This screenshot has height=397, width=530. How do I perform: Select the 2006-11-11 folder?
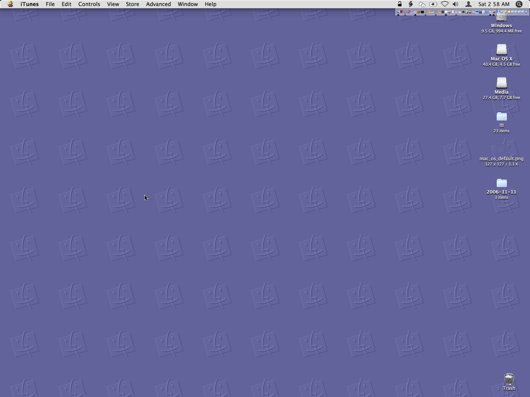502,183
